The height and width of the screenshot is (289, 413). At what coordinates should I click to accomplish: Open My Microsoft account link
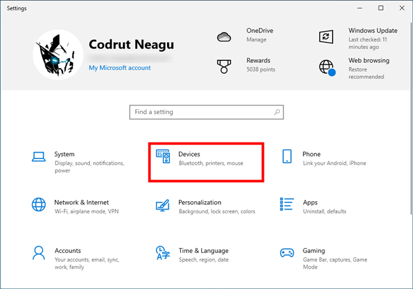coord(120,68)
